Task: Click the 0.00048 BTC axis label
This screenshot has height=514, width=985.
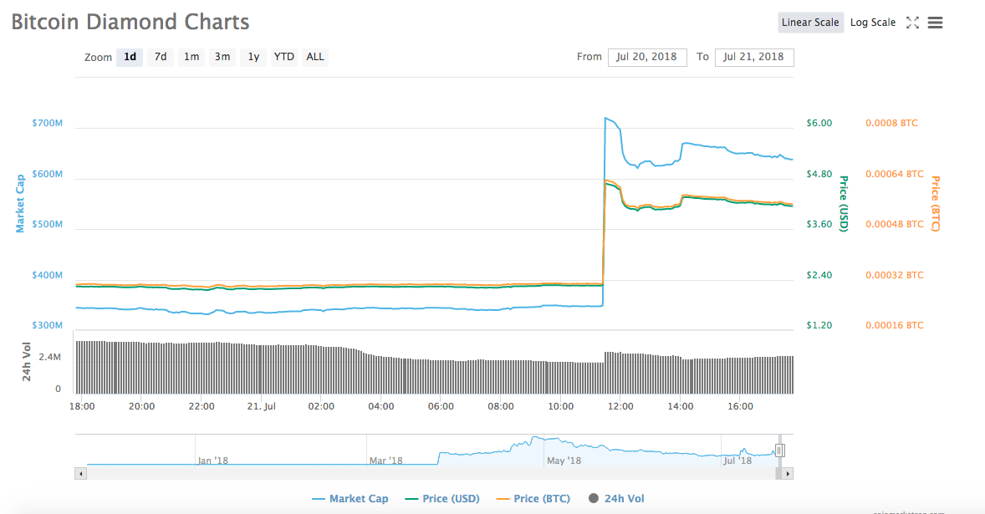Action: [x=895, y=224]
